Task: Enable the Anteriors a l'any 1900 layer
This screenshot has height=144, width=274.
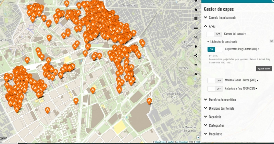Action: point(215,89)
